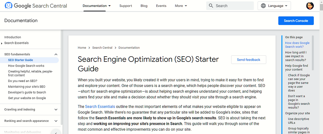Click the globe Language icon
This screenshot has width=323, height=134.
[x=263, y=6]
